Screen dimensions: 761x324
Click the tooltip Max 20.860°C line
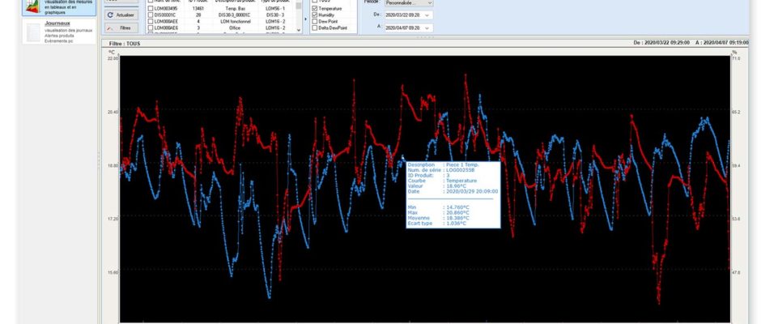pos(438,213)
